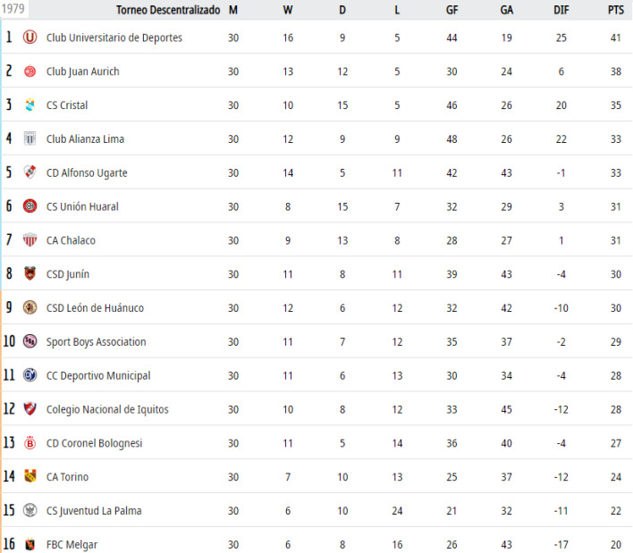The height and width of the screenshot is (553, 633).
Task: Click the Alianza Lima crest icon
Action: click(30, 138)
